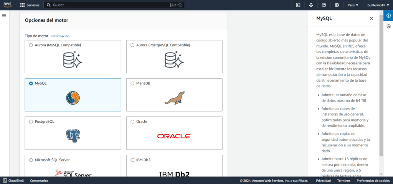Click the CloudShell icon in the footer
The height and width of the screenshot is (184, 393).
pos(5,181)
